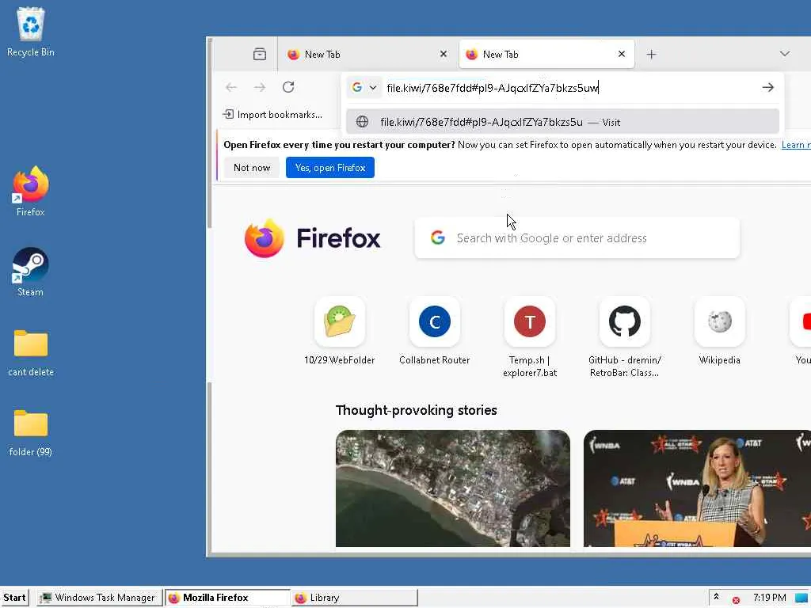The width and height of the screenshot is (811, 608).
Task: Open the new tab plus button
Action: coord(651,55)
